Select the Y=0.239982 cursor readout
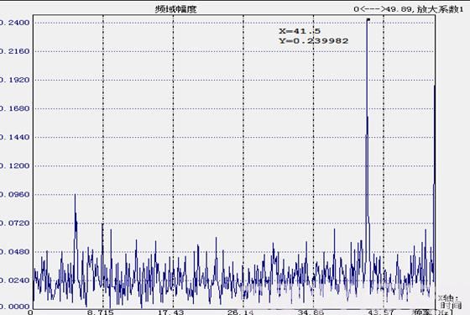The height and width of the screenshot is (315, 470). click(314, 41)
